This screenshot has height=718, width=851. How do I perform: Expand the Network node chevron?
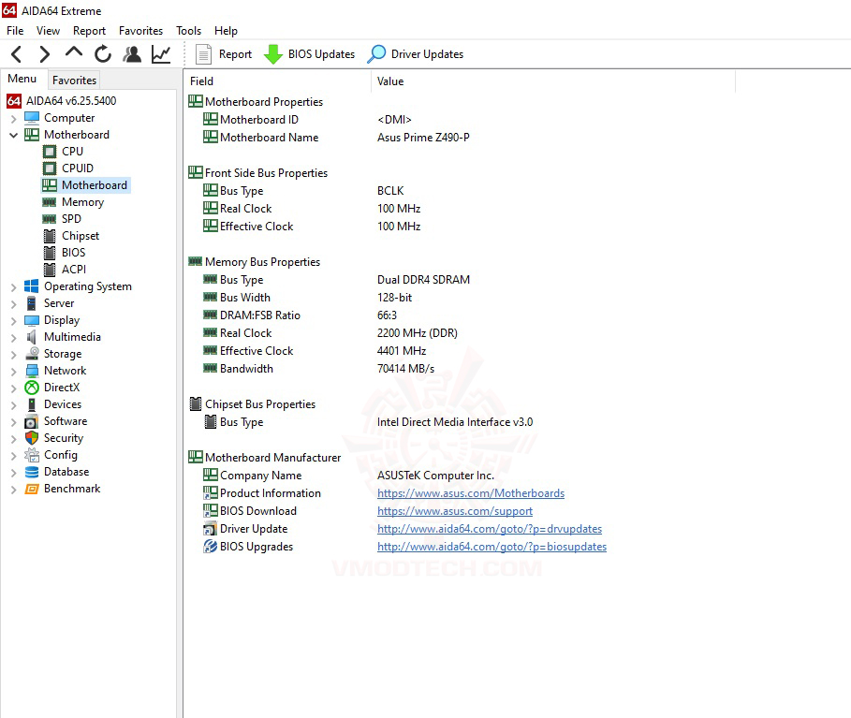tap(13, 371)
